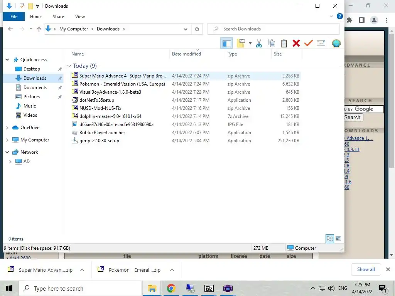Open the address bar history dropdown
The width and height of the screenshot is (395, 296).
(186, 29)
